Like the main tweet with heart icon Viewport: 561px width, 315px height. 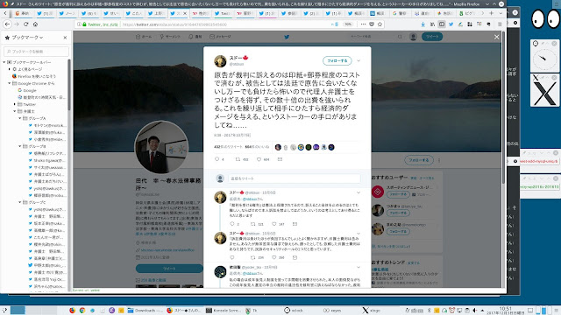[259, 159]
